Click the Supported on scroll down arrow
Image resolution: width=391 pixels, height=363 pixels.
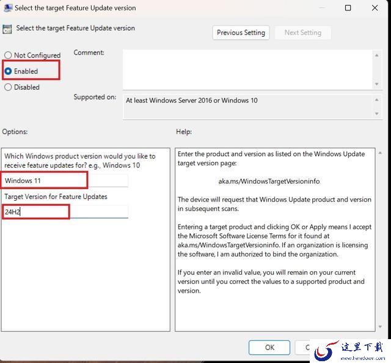[x=377, y=114]
